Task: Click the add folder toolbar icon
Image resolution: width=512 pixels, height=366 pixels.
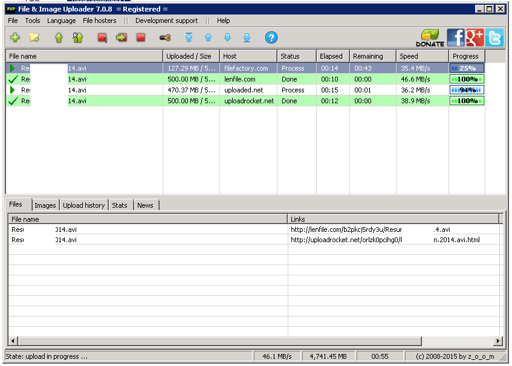Action: 34,37
